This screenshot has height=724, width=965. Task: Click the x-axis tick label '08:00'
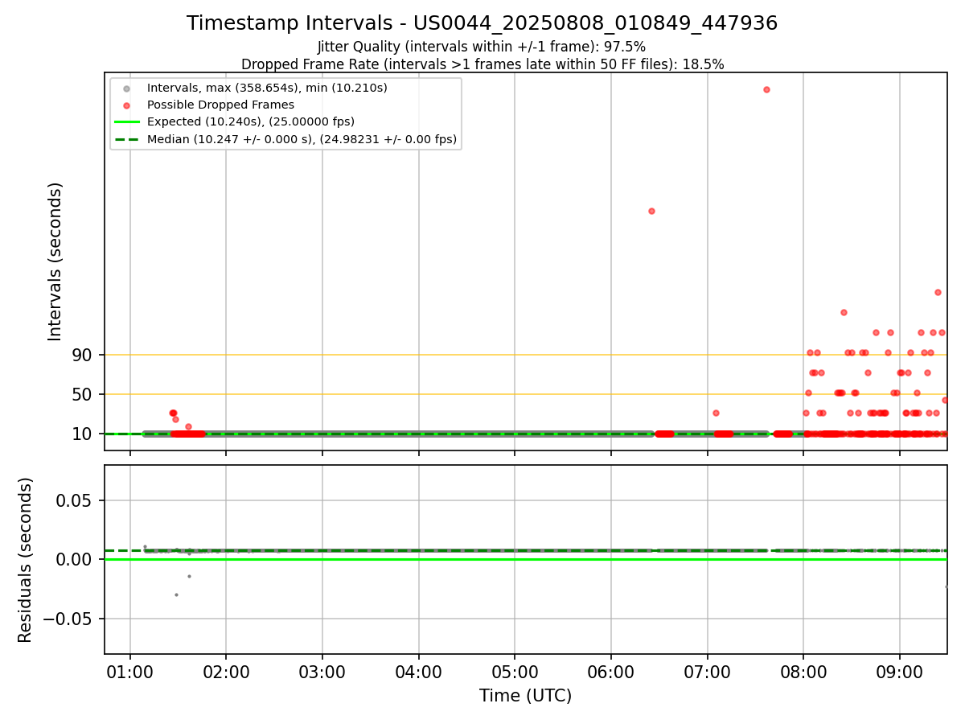(x=803, y=671)
